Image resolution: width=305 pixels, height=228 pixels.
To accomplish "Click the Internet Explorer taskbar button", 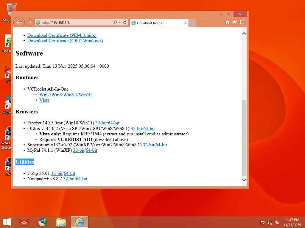I will (x=80, y=222).
